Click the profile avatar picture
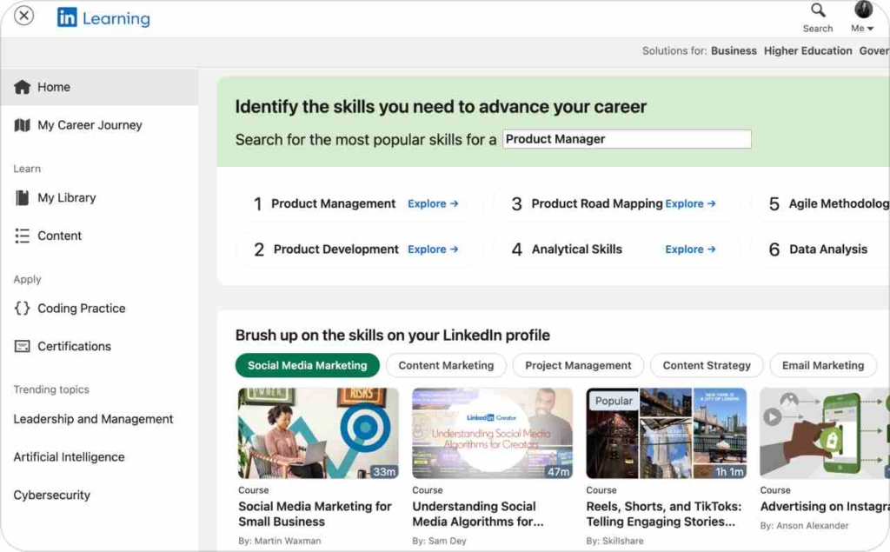 coord(863,10)
